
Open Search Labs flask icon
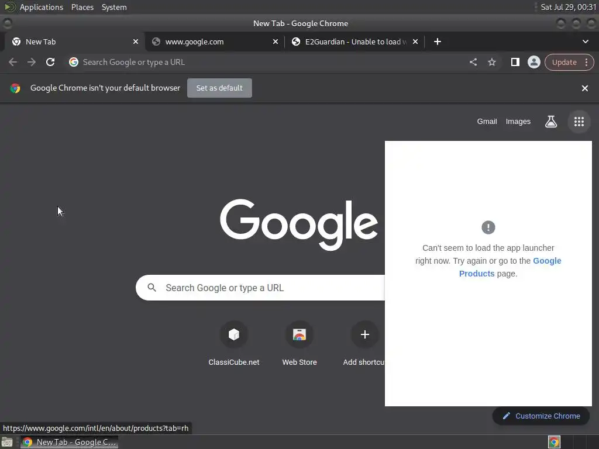(551, 122)
